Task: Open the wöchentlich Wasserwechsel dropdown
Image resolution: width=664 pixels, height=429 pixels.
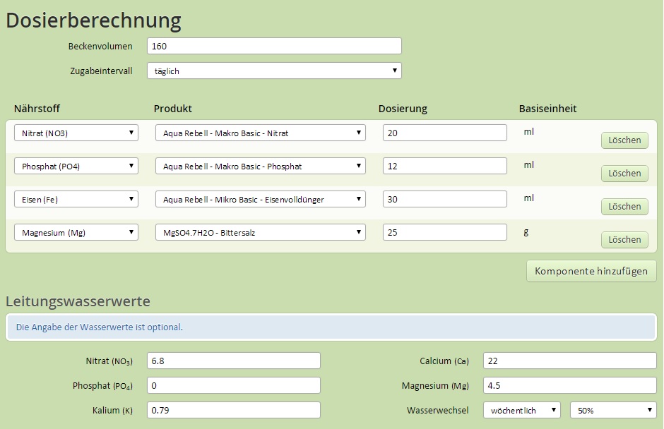Action: (522, 410)
